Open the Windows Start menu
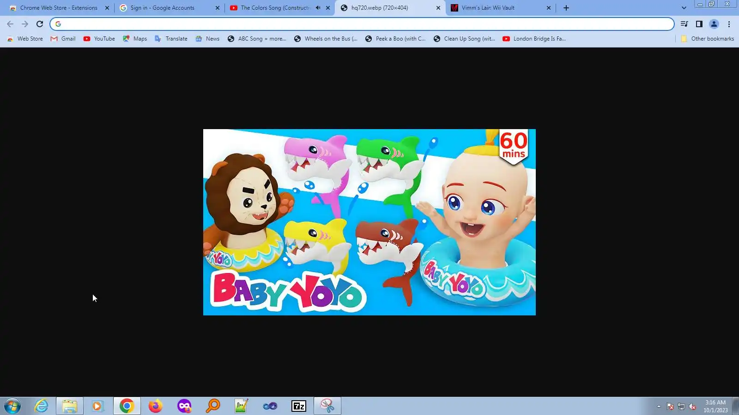 point(12,406)
